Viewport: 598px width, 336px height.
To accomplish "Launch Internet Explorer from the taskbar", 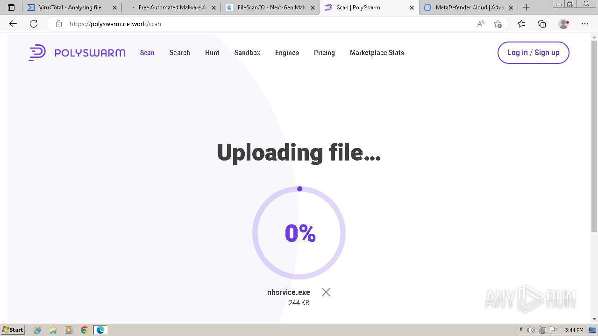I will point(37,330).
